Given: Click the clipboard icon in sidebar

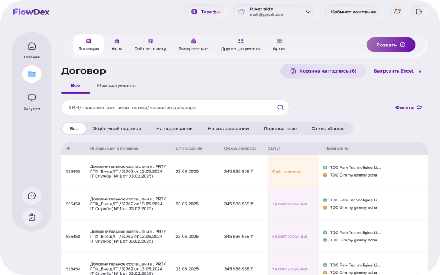Looking at the screenshot, I should pyautogui.click(x=31, y=217).
